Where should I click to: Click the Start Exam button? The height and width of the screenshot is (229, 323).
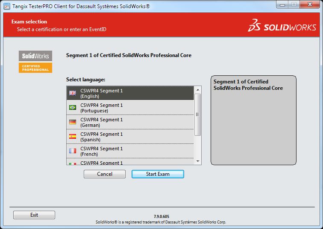point(158,174)
